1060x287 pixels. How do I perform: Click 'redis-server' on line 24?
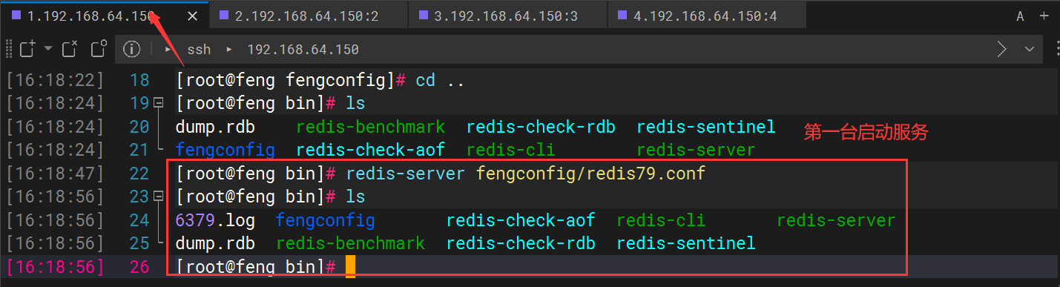[836, 220]
